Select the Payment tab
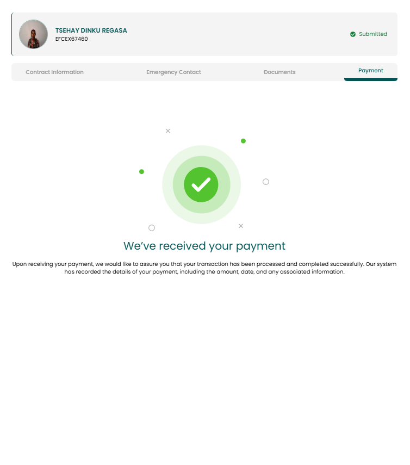Viewport: 410px width, 465px height. coord(370,71)
